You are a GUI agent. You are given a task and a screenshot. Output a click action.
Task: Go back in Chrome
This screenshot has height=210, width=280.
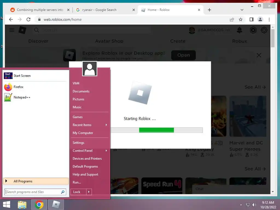click(11, 19)
